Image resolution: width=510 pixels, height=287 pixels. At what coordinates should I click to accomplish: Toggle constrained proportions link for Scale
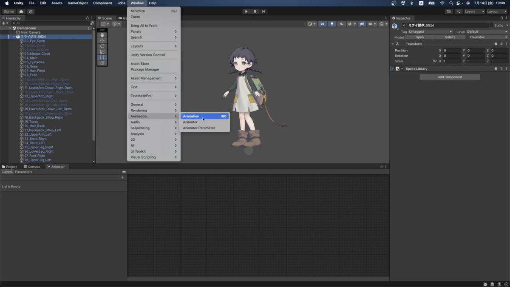pyautogui.click(x=435, y=61)
